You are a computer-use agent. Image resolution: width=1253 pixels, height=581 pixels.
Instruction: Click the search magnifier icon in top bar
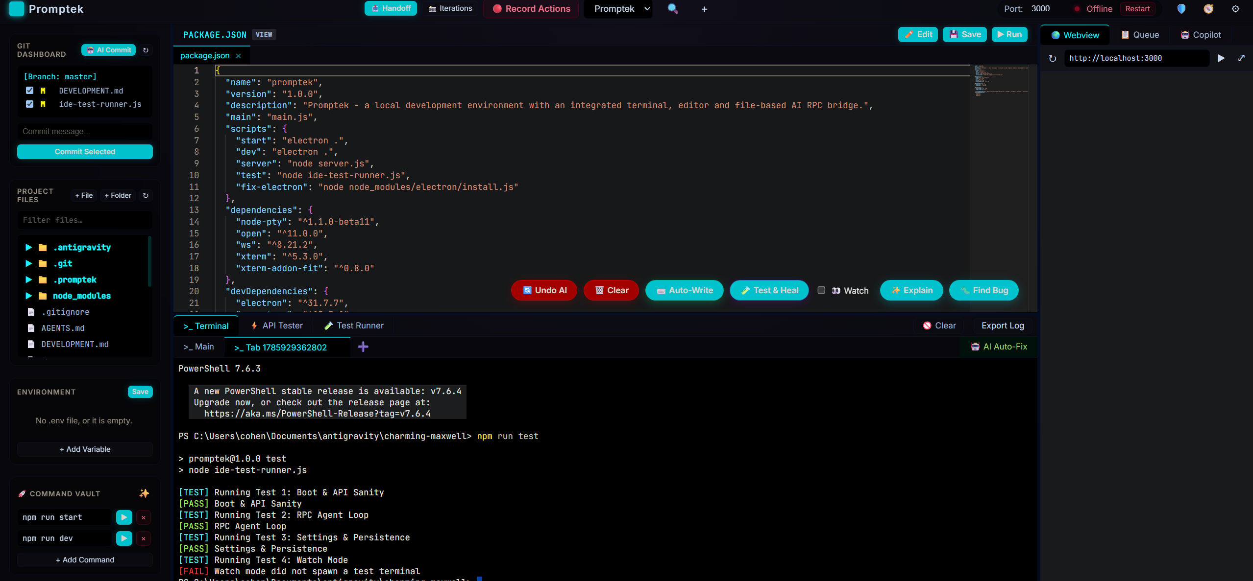coord(673,9)
